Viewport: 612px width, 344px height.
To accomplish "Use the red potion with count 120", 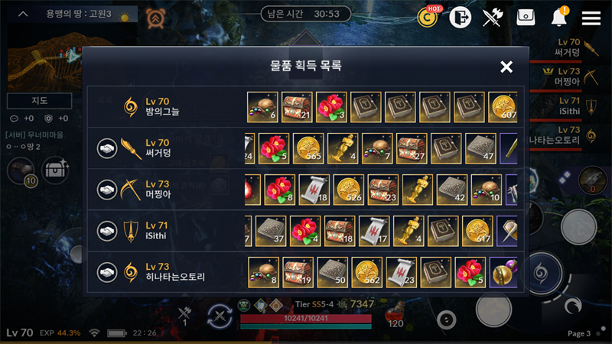I will [395, 314].
